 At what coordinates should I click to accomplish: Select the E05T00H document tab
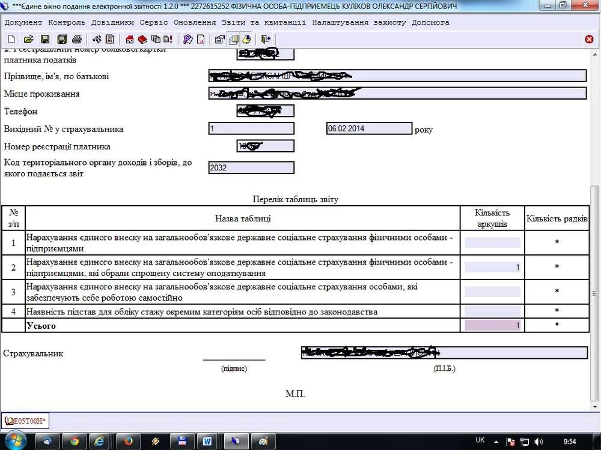(25, 421)
